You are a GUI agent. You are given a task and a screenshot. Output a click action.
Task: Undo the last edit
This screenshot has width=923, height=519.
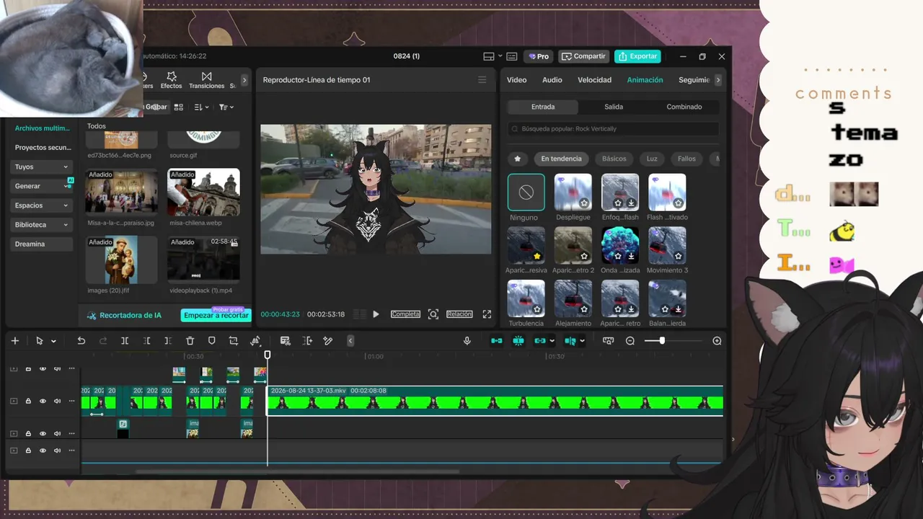point(81,341)
